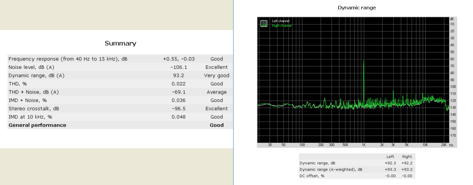
Task: Select the Stereo crosstalk, dB row label
Action: click(34, 109)
